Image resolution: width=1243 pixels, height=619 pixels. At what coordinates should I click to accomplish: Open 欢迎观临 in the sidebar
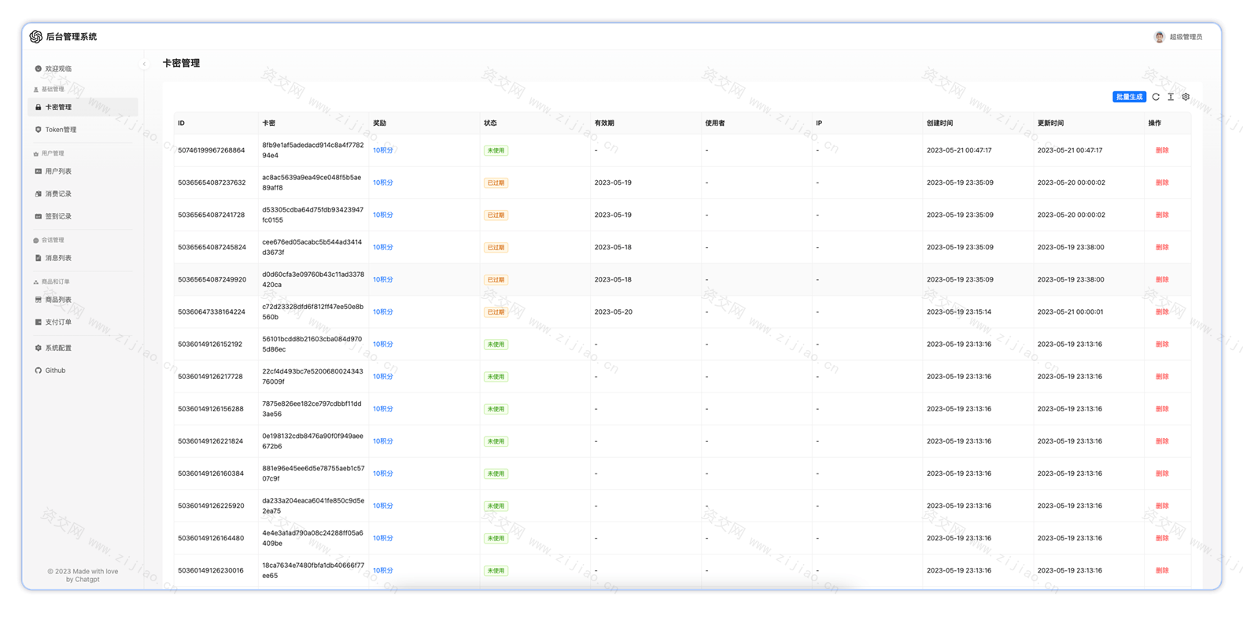[83, 68]
